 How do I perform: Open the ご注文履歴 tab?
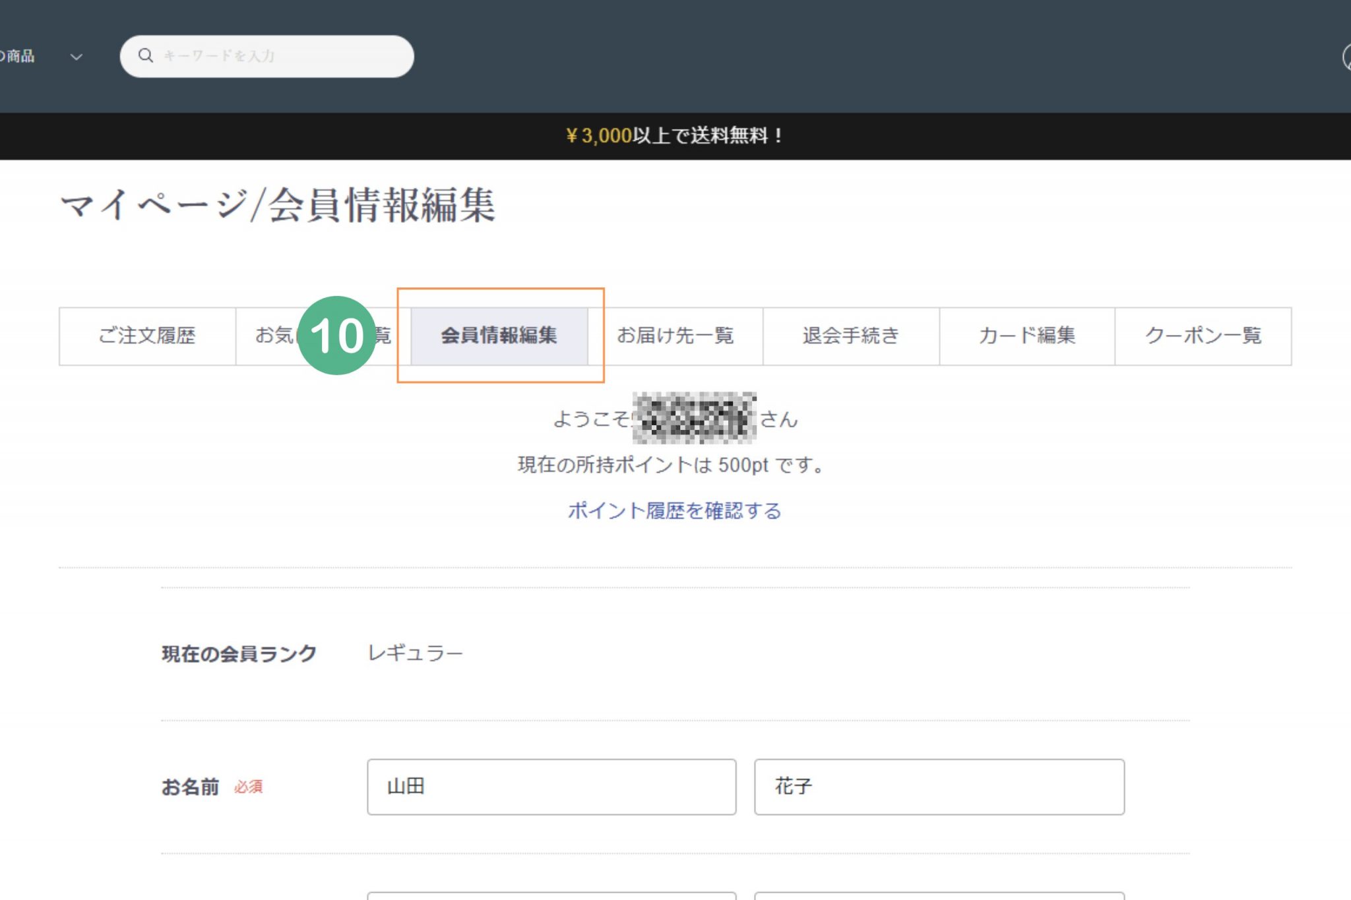(147, 336)
